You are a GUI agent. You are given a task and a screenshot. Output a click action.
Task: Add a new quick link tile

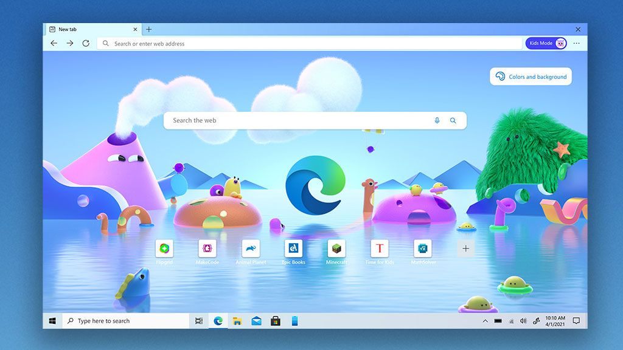[x=465, y=249]
